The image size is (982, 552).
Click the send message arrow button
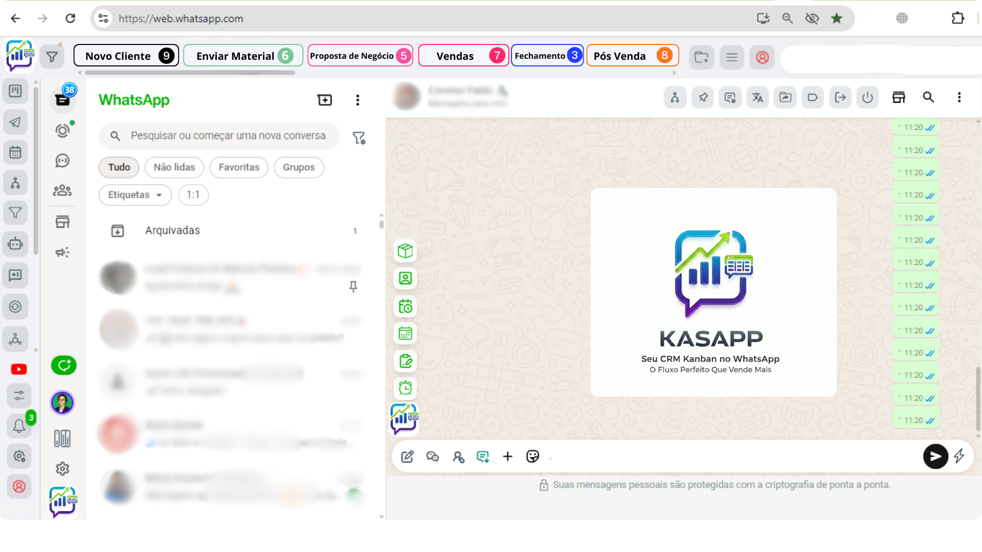click(935, 456)
